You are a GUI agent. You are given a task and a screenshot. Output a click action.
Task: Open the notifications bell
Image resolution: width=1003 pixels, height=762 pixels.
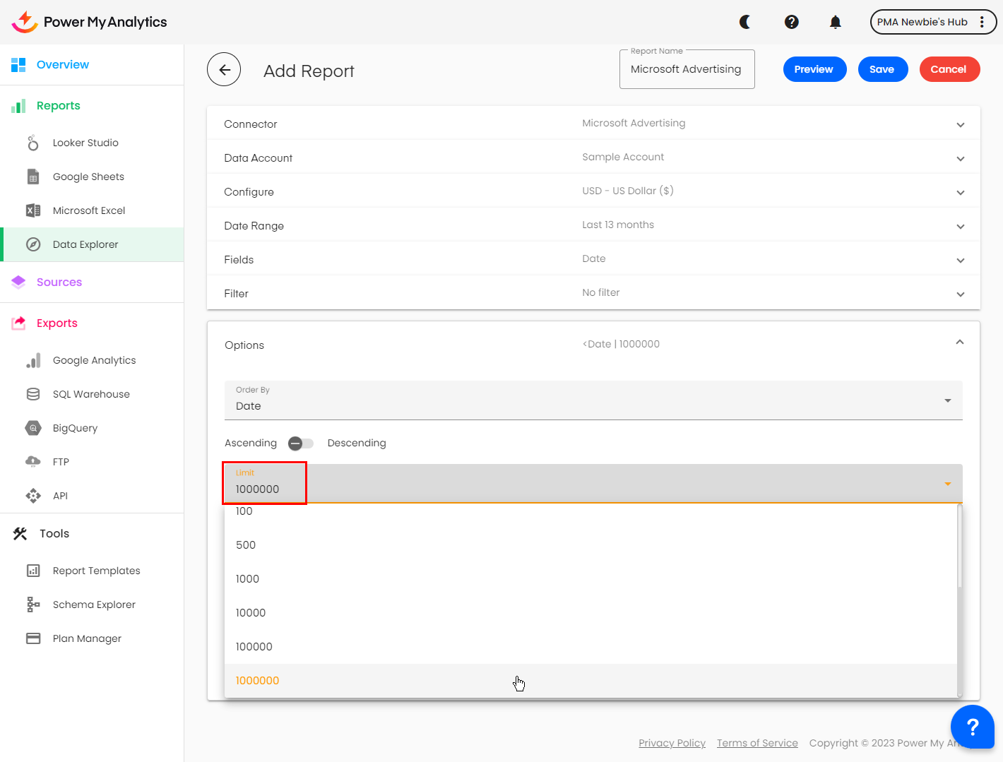[835, 22]
